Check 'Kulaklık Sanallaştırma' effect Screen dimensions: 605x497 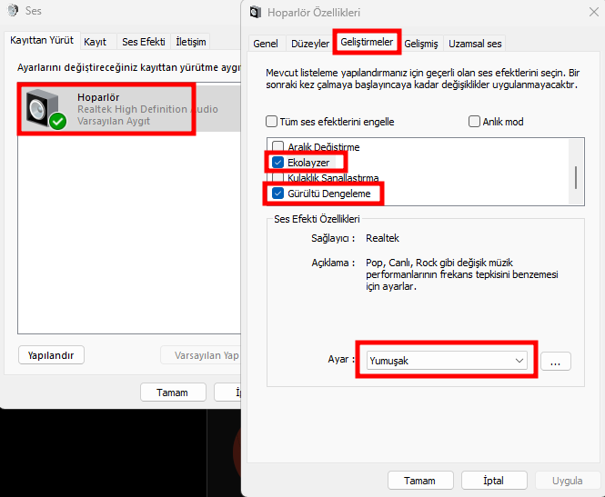[277, 177]
